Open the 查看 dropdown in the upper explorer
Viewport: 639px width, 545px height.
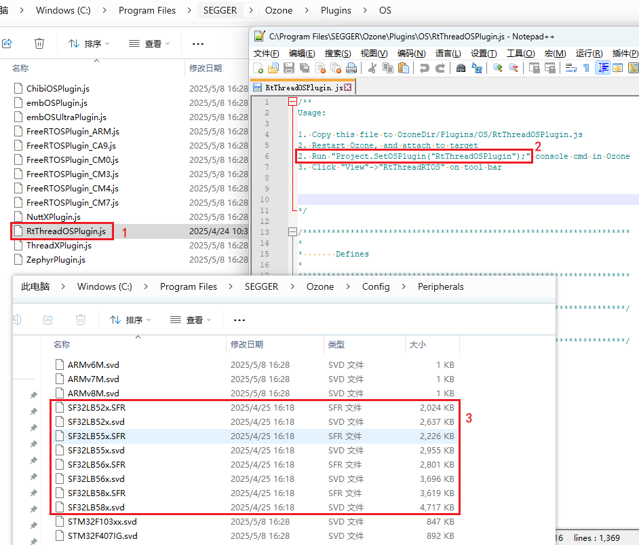(149, 43)
